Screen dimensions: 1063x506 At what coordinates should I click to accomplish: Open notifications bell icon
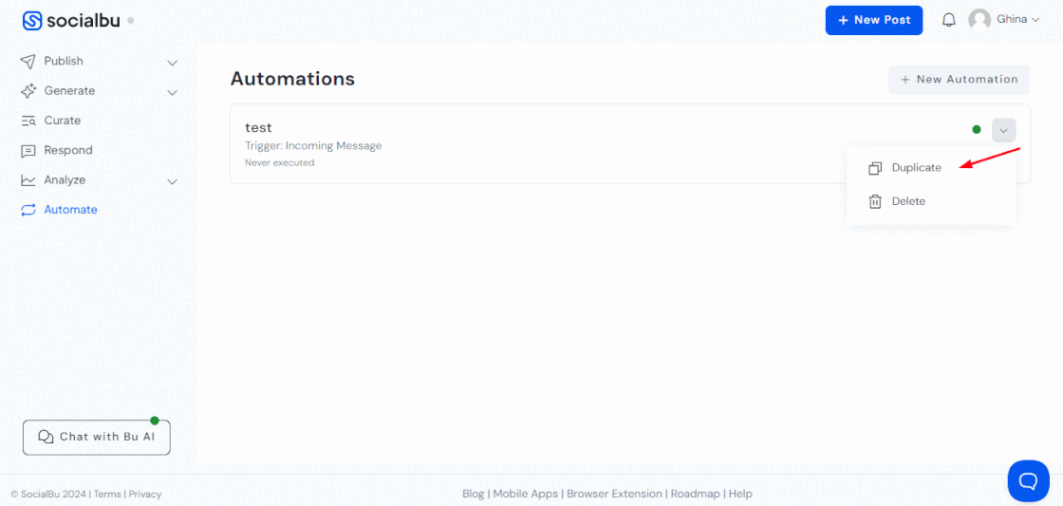pos(948,20)
